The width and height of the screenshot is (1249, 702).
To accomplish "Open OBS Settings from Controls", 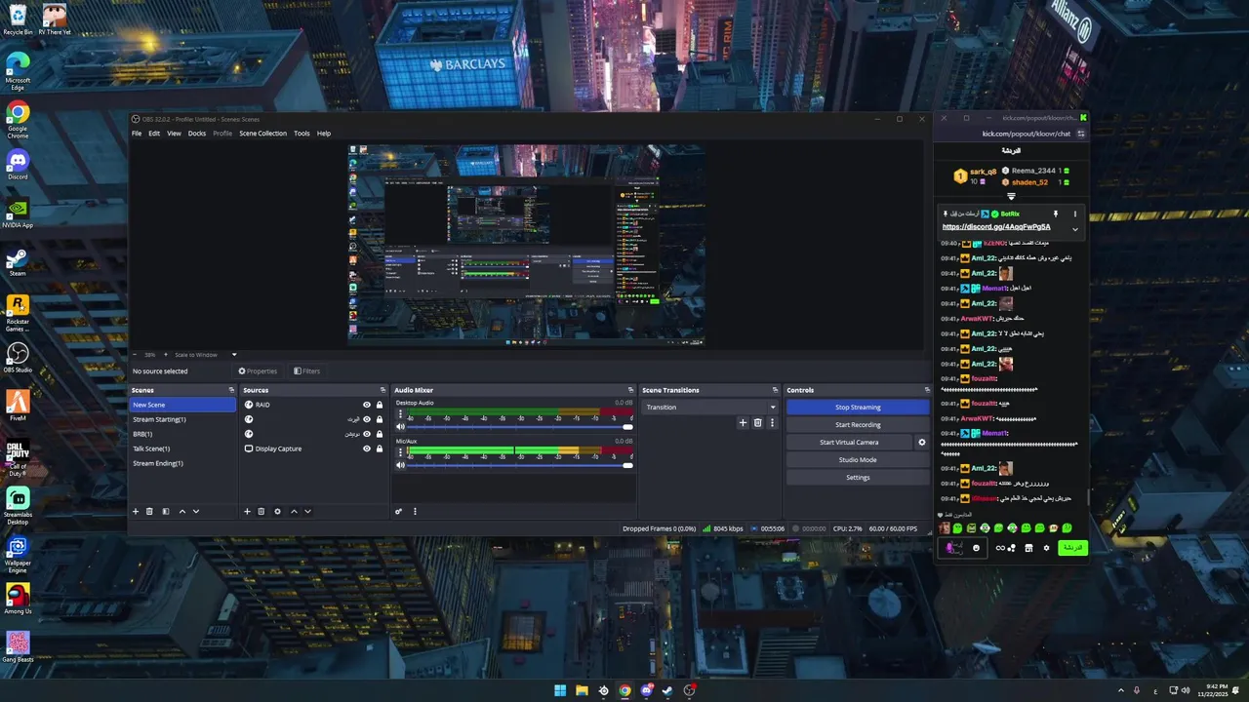I will [x=858, y=478].
